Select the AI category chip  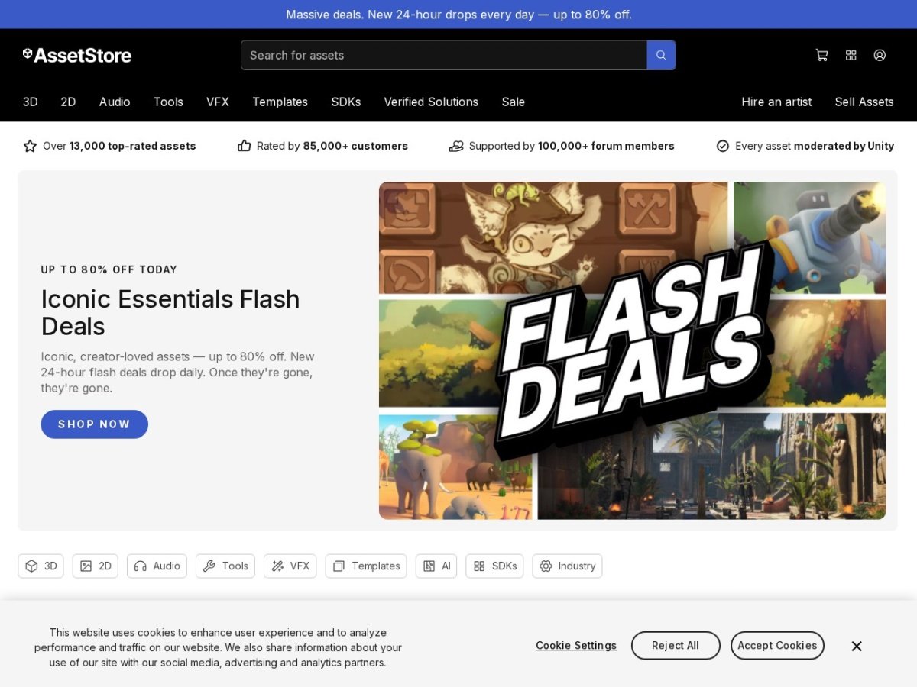click(436, 566)
